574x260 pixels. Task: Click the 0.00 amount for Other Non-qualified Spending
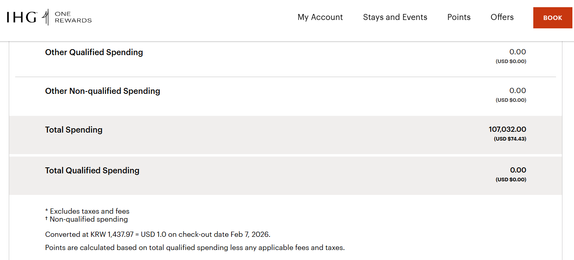(x=517, y=91)
